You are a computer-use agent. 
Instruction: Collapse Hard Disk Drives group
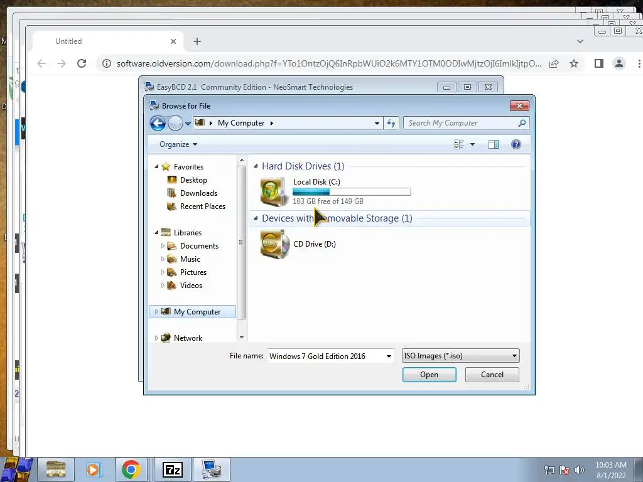[x=256, y=166]
